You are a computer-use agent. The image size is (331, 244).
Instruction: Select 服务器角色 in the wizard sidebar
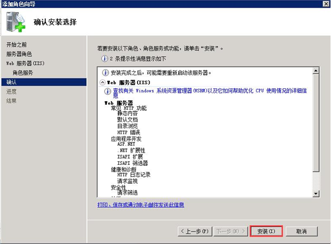[x=19, y=54]
